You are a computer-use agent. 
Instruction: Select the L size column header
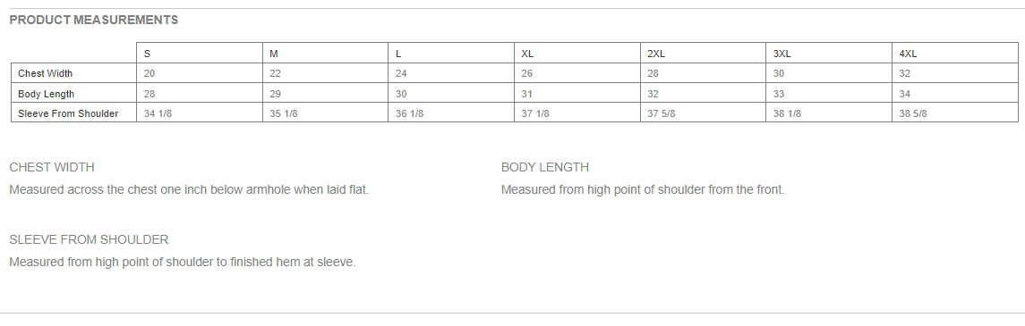[x=452, y=54]
